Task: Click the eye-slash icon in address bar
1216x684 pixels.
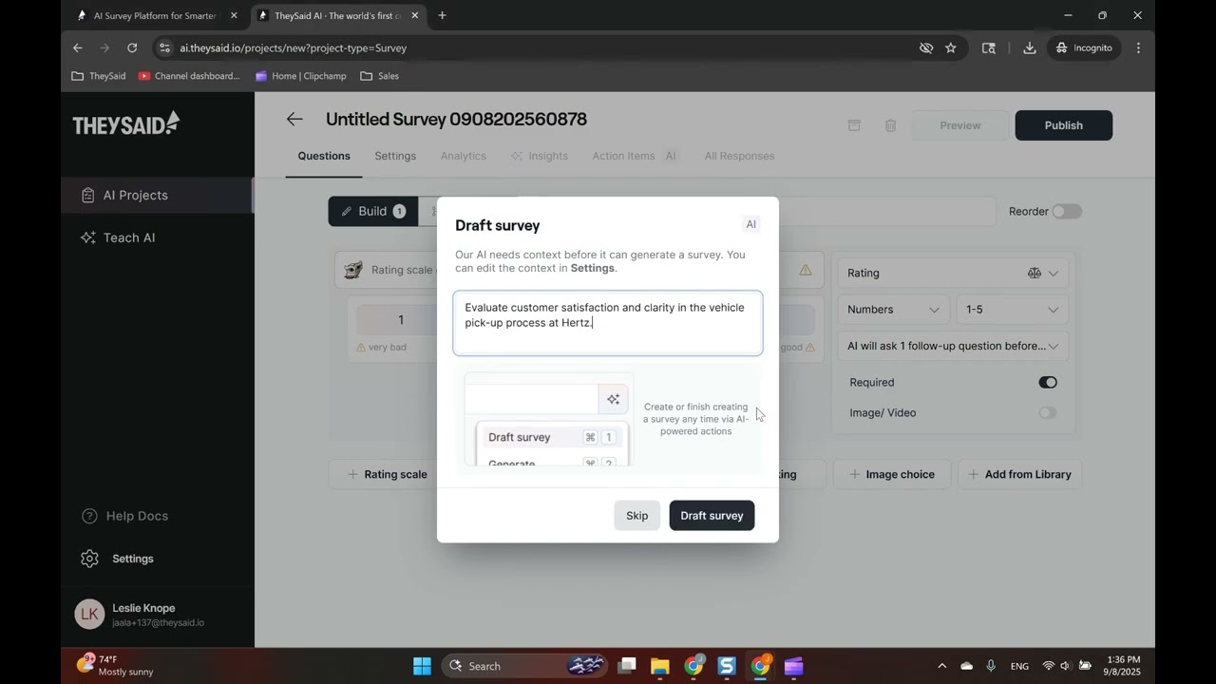Action: click(x=926, y=47)
